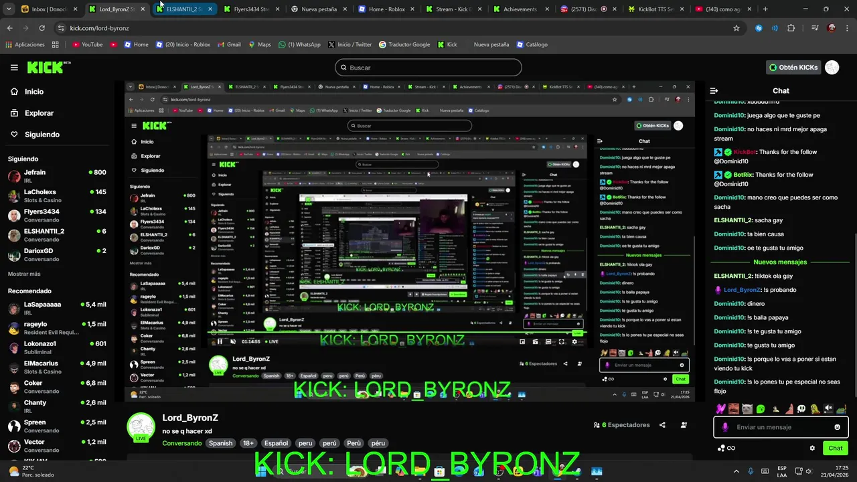Screen dimensions: 857x482
Task: Open Chrome media control icon
Action: [814, 28]
